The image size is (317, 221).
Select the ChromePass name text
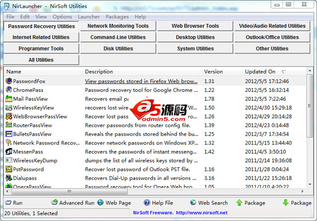pyautogui.click(x=28, y=90)
